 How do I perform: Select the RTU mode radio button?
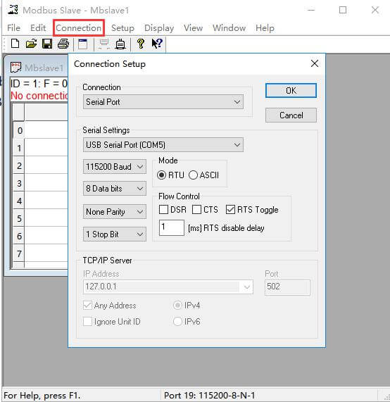(x=161, y=175)
